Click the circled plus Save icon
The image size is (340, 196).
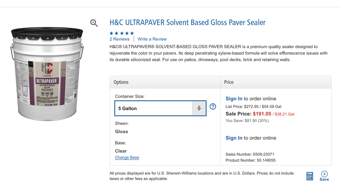tap(324, 174)
